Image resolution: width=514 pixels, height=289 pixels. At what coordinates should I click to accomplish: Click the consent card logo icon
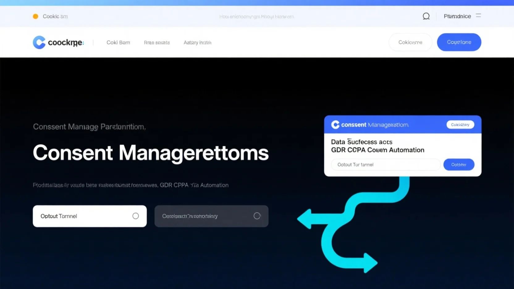(335, 124)
